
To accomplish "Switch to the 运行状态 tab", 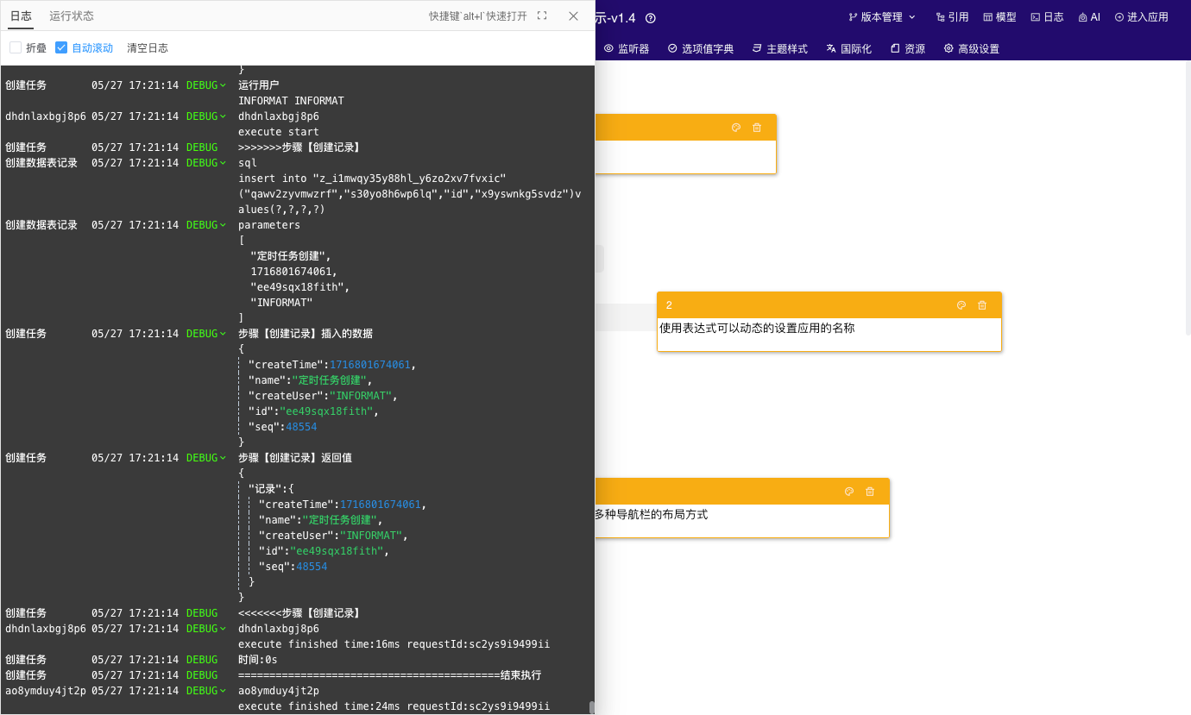I will click(x=72, y=16).
